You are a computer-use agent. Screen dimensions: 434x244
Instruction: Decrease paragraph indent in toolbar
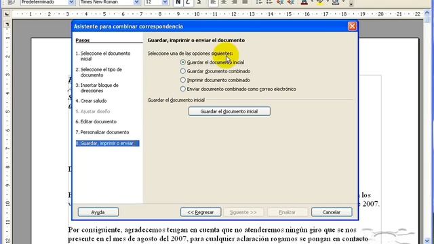coord(280,3)
